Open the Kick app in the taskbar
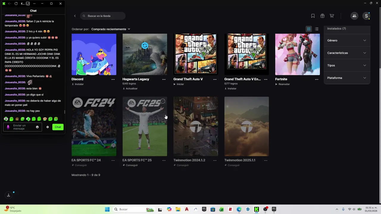Viewport: 381px width, 214px height. tap(256, 209)
